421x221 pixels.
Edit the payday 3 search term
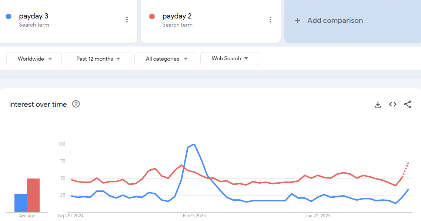[x=34, y=16]
